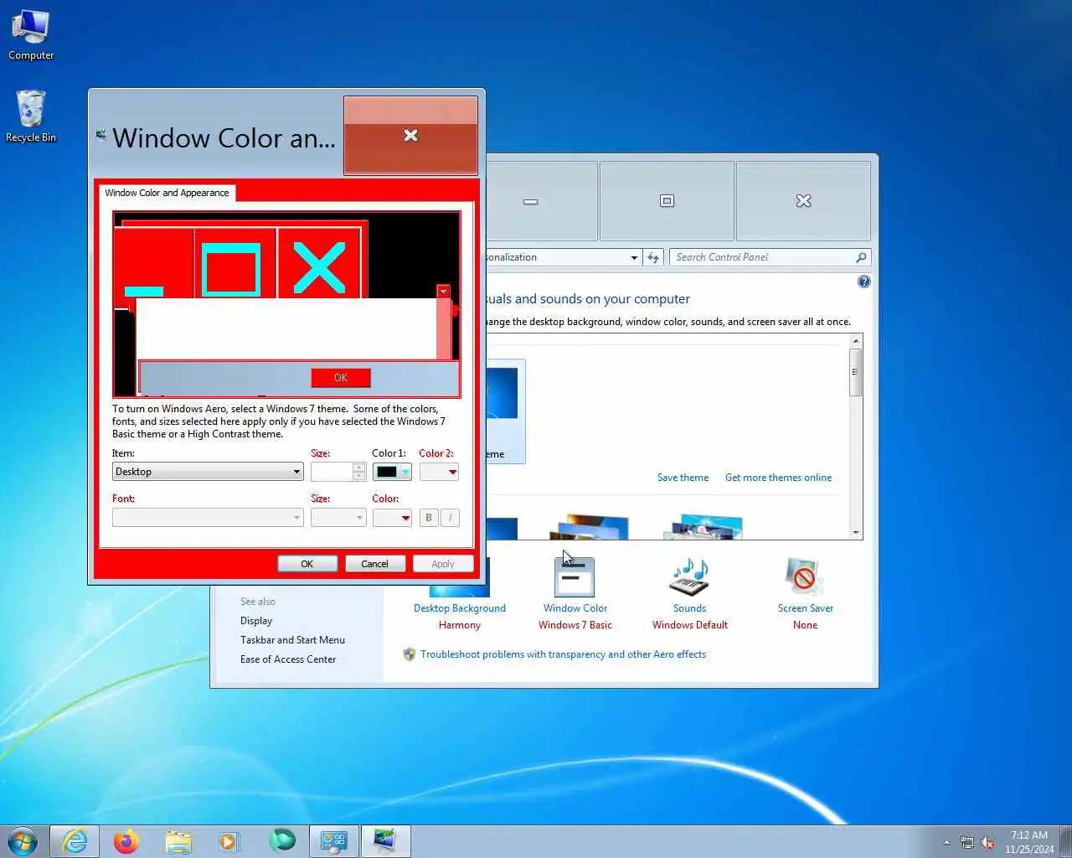The width and height of the screenshot is (1072, 858).
Task: Click the green round taskbar app icon
Action: tap(281, 840)
